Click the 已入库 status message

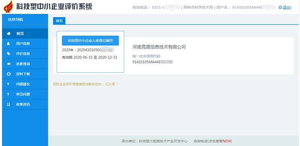coord(86,84)
